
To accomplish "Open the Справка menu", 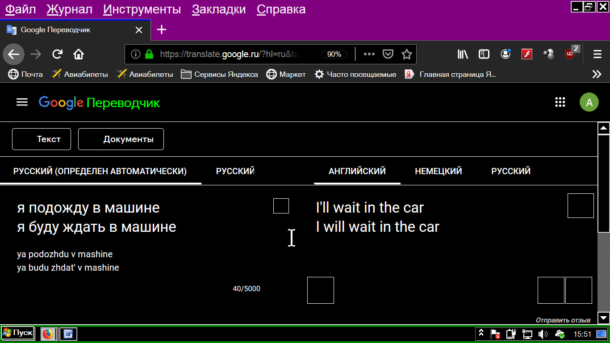I will click(x=281, y=9).
